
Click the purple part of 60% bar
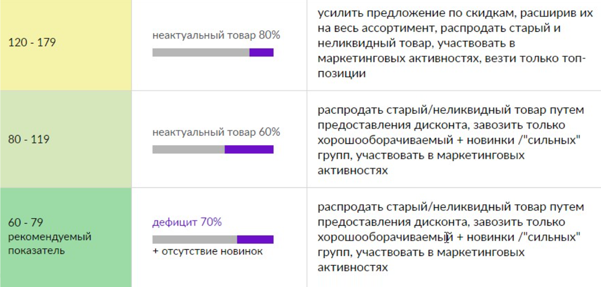tap(249, 149)
